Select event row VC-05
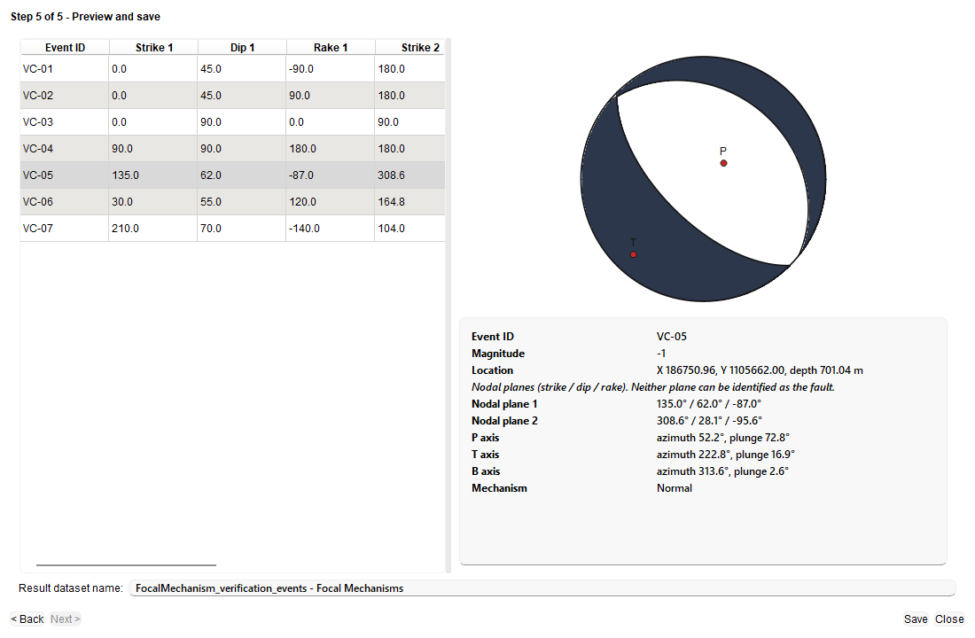 [232, 175]
